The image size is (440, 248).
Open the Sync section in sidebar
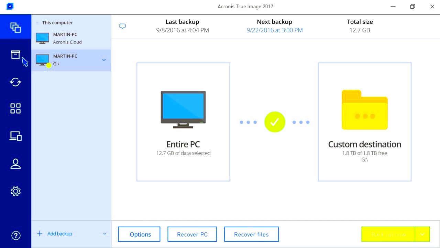coord(15,82)
